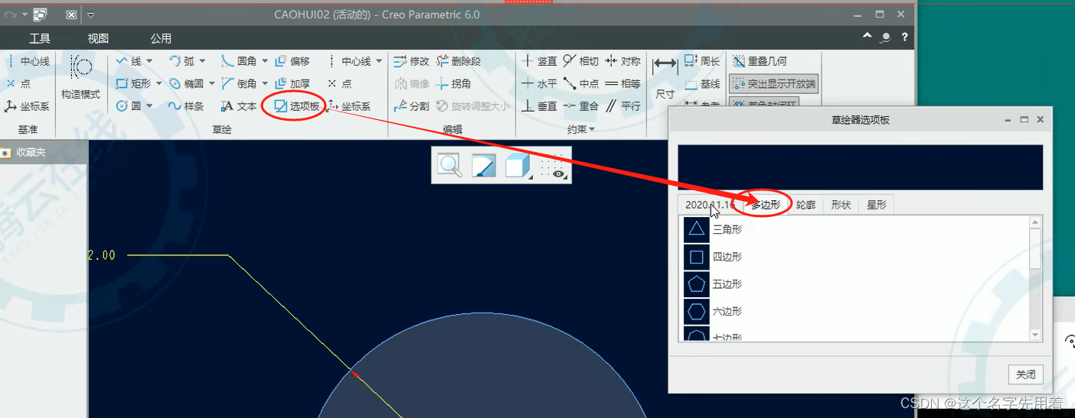Apply the 相切 tangent constraint
1075x418 pixels.
[581, 61]
